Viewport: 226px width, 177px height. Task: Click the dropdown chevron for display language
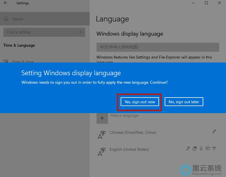(x=219, y=47)
